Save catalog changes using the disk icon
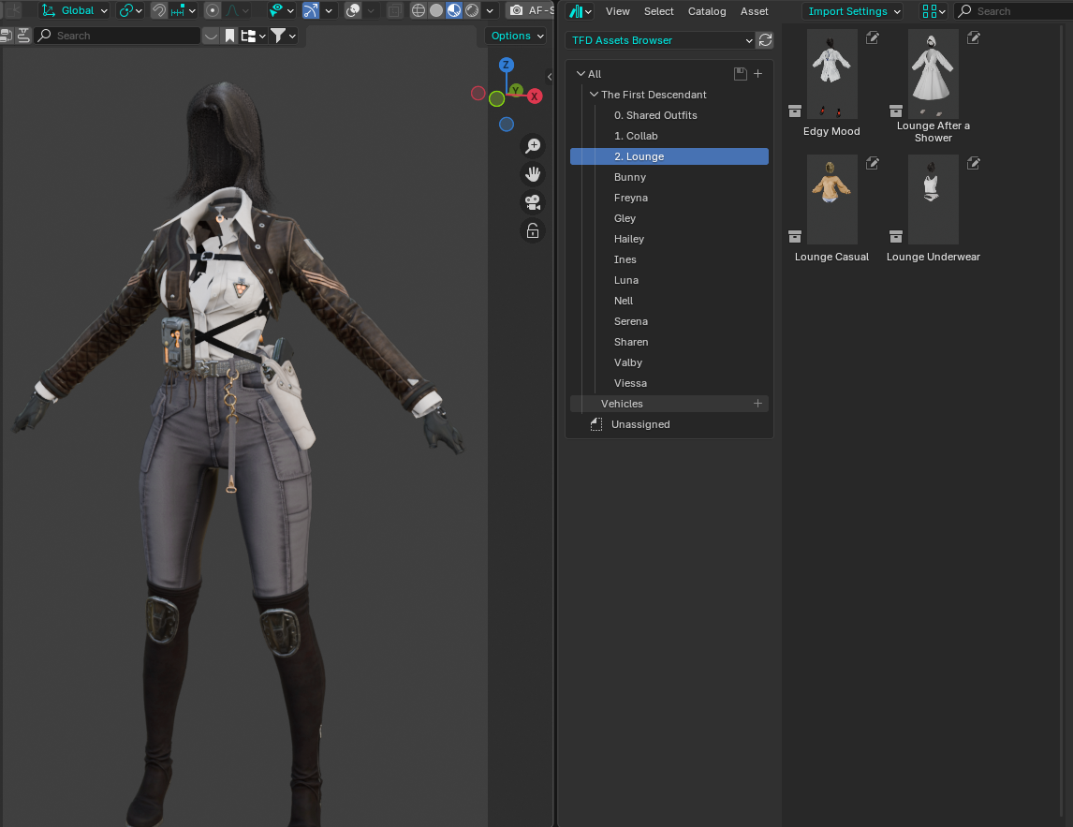1073x827 pixels. click(x=740, y=74)
